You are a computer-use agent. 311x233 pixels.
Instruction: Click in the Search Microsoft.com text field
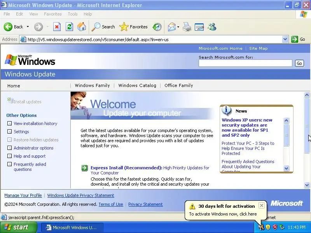pos(245,63)
